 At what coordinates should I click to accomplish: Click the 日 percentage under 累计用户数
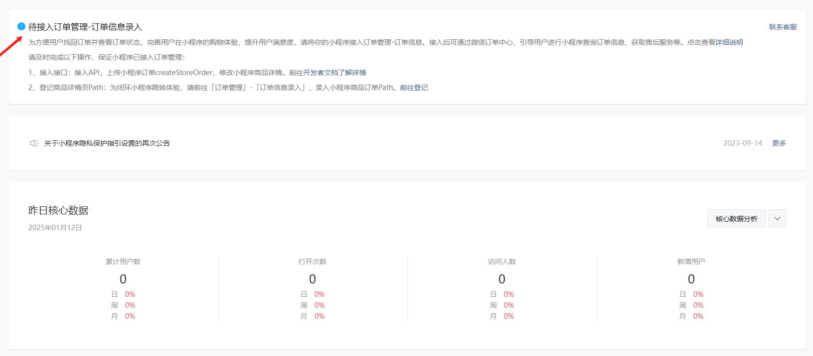pos(130,294)
